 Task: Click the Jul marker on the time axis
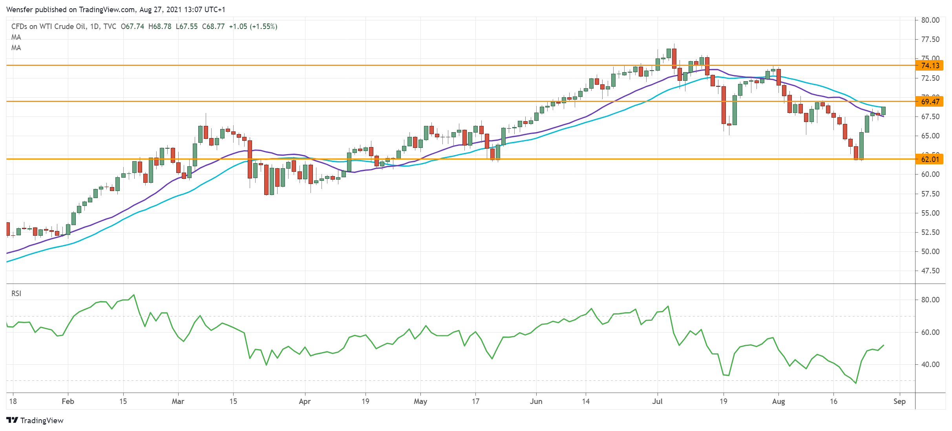click(x=657, y=401)
